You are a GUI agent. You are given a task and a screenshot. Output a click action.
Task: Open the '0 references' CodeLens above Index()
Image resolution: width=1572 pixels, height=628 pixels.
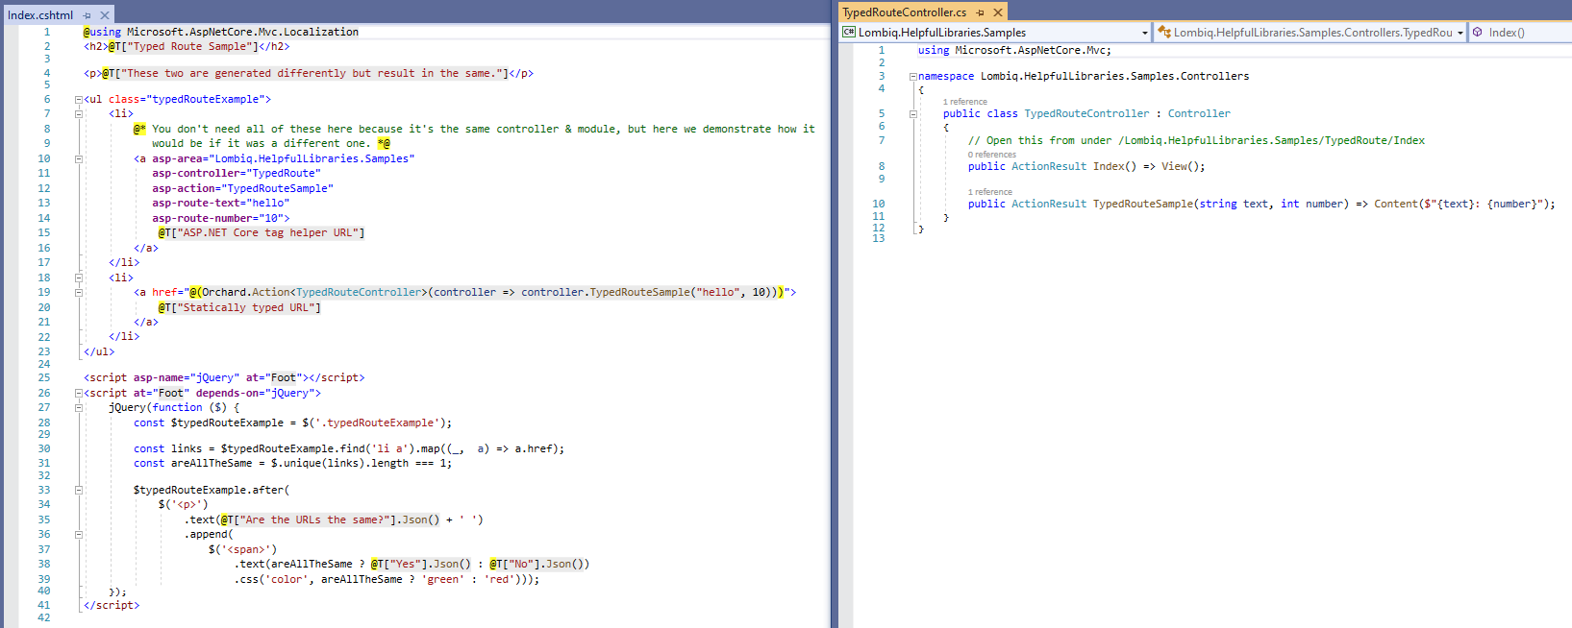coord(992,155)
